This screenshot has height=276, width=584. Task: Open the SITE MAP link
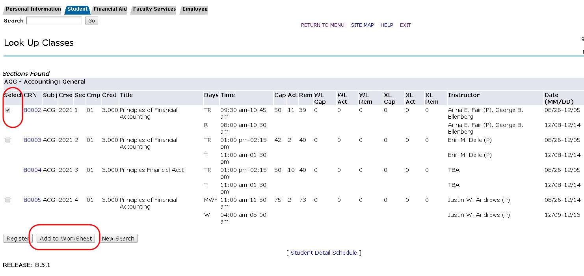tap(363, 25)
